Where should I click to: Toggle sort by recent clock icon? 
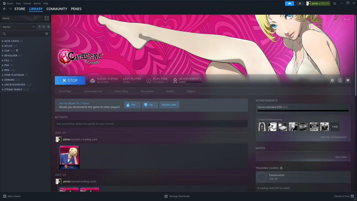(44, 27)
